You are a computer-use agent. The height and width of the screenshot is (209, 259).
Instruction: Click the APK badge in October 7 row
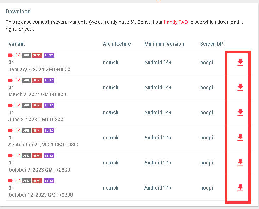26,156
